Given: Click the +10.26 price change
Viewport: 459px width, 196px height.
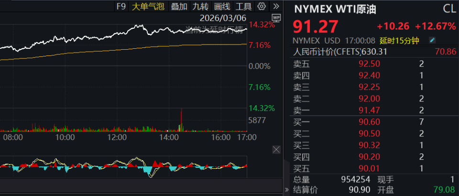Looking at the screenshot, I should pos(392,27).
